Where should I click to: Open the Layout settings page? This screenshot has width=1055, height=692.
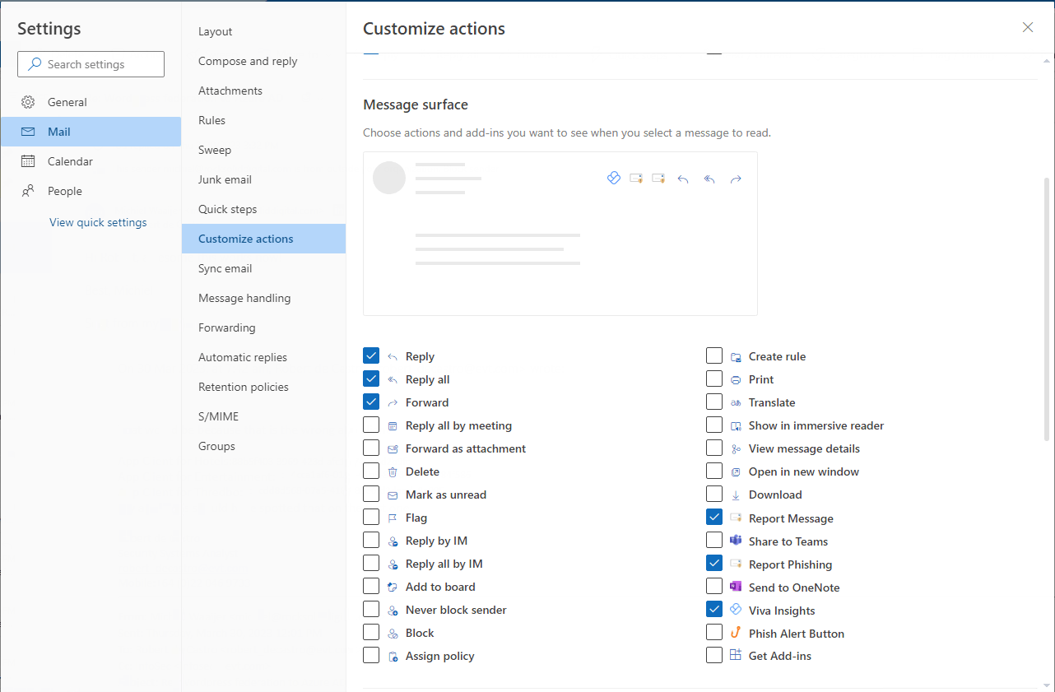(x=263, y=31)
